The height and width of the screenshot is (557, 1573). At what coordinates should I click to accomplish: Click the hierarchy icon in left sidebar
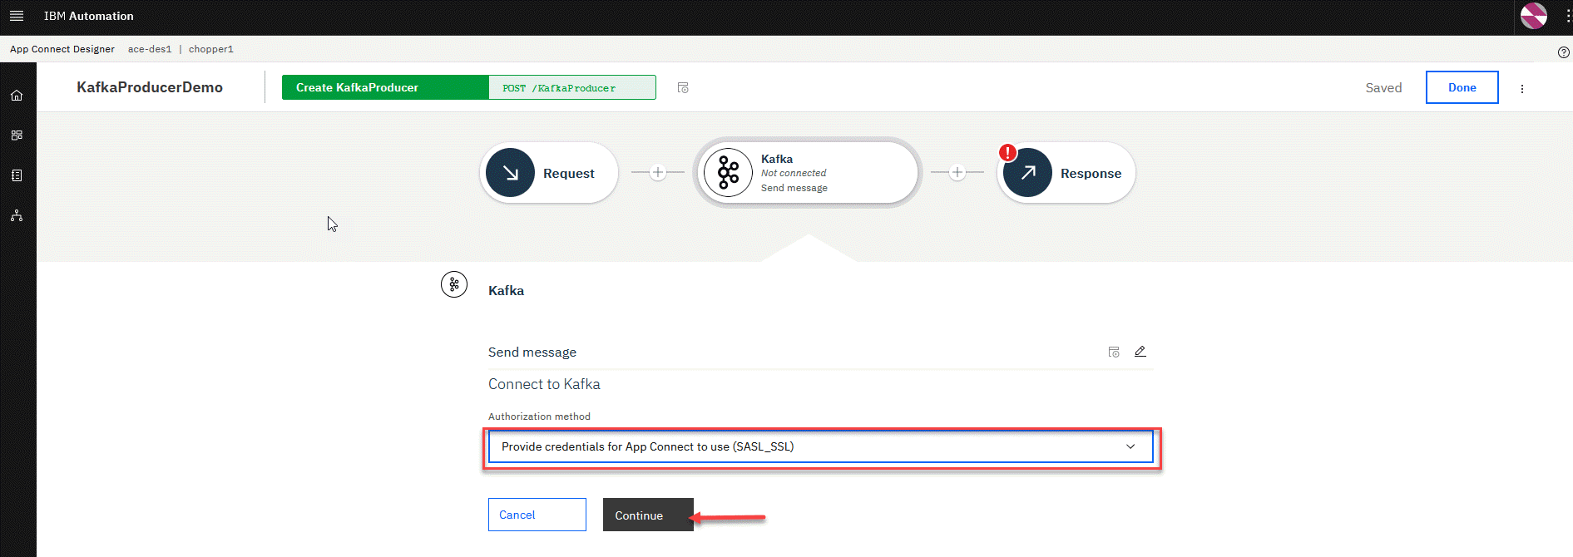tap(17, 215)
